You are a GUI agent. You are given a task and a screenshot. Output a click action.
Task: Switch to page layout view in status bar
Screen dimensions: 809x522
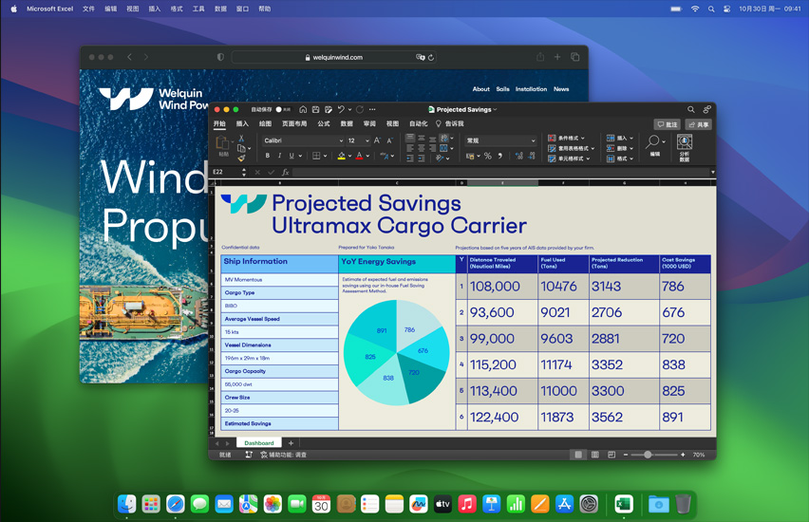(x=595, y=455)
